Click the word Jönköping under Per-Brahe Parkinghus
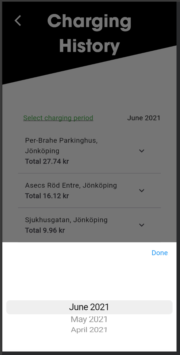 (x=42, y=151)
